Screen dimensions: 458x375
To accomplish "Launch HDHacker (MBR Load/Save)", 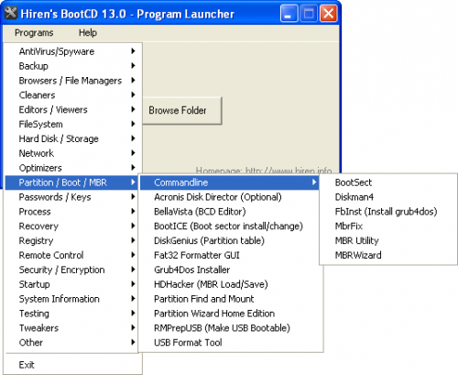I will click(x=231, y=284).
